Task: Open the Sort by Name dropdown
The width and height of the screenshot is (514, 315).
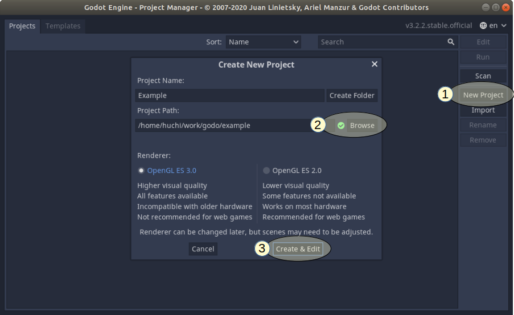Action: click(263, 42)
